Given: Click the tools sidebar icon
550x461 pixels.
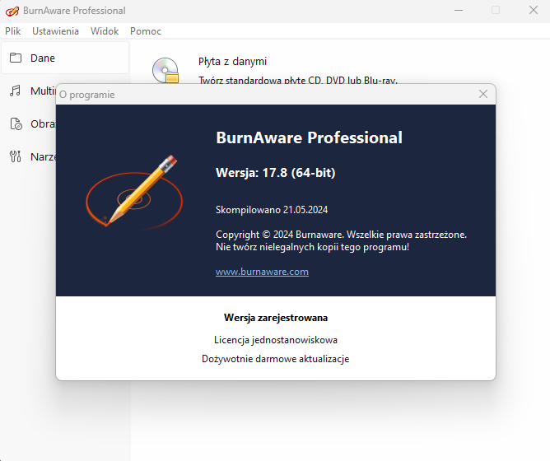Looking at the screenshot, I should coord(15,156).
